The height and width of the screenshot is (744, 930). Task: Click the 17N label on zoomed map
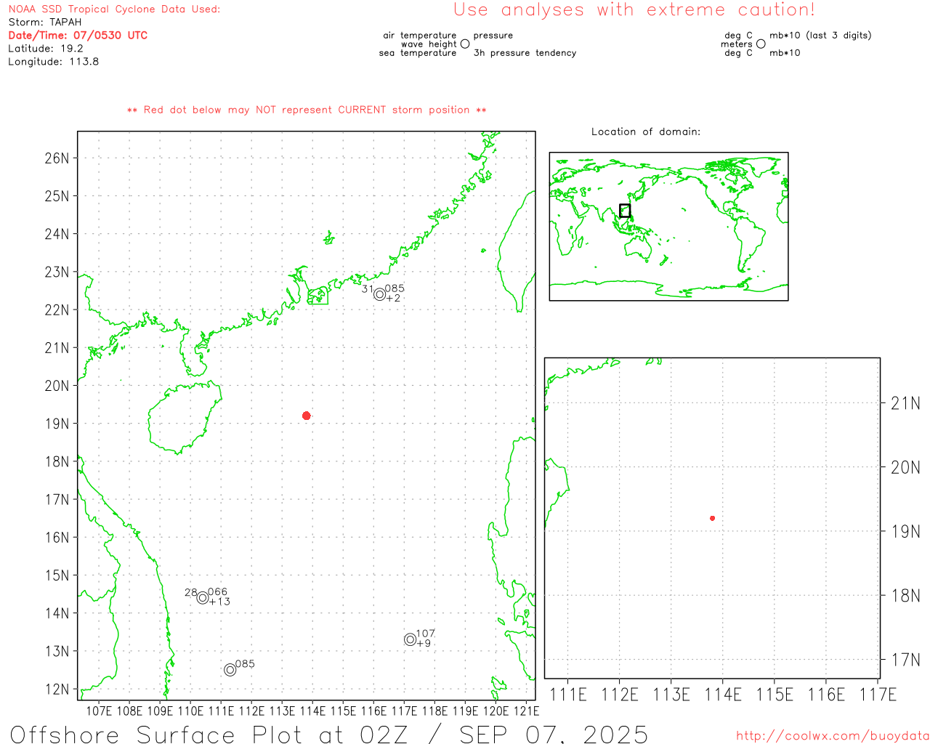[x=905, y=660]
